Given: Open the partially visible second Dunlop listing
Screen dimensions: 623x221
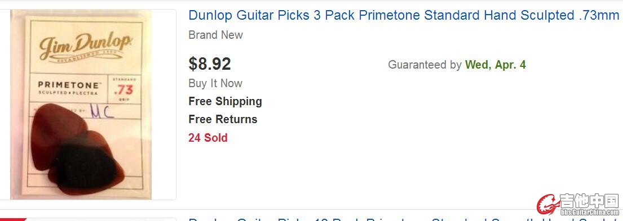Looking at the screenshot, I should 404,219.
